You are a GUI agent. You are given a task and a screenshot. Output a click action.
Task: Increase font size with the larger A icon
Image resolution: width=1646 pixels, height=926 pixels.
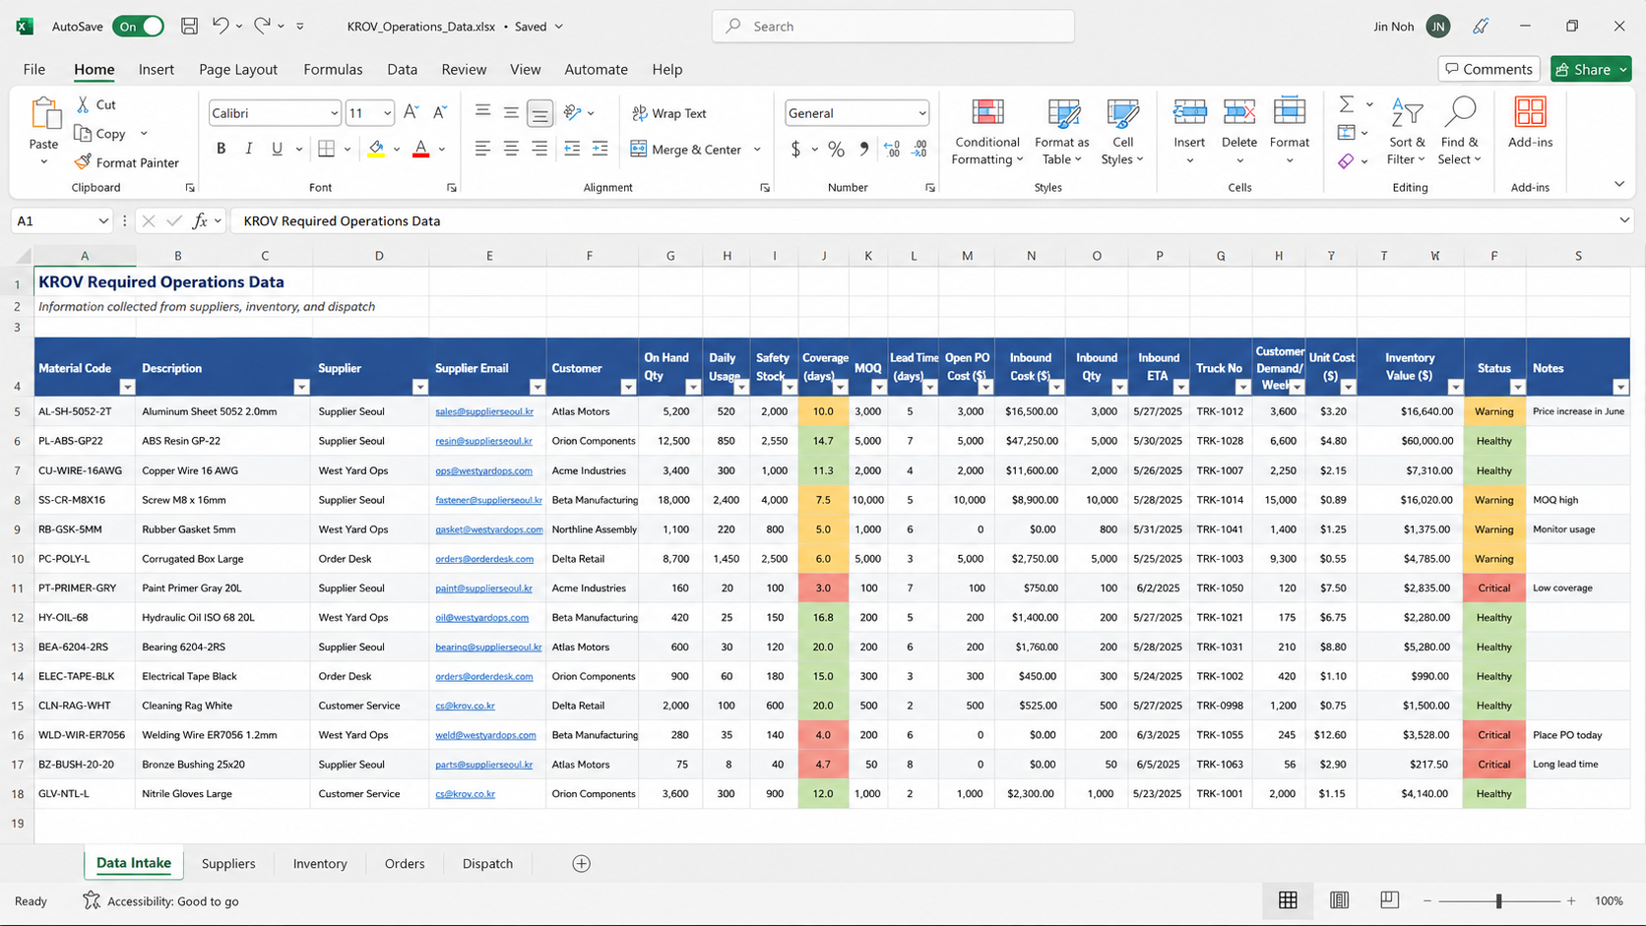(x=411, y=112)
